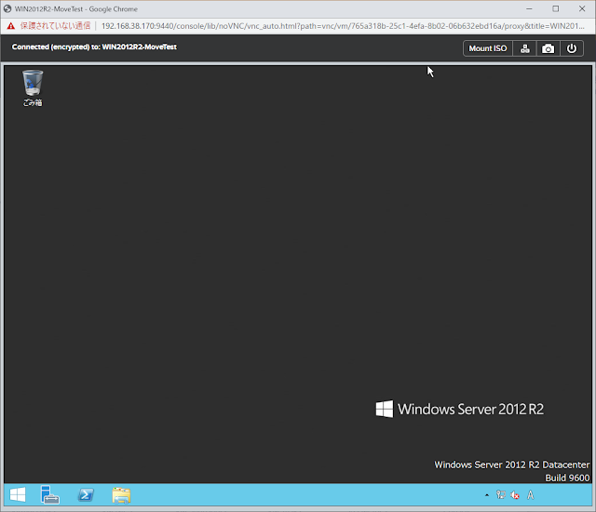Click the Mount ISO button
This screenshot has width=596, height=512.
point(488,48)
